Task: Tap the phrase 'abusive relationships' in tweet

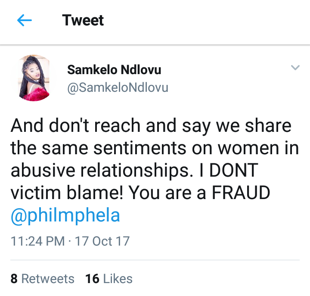Action: point(102,171)
